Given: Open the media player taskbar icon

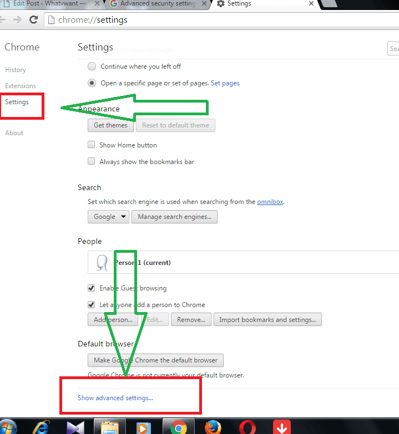Looking at the screenshot, I should 144,428.
